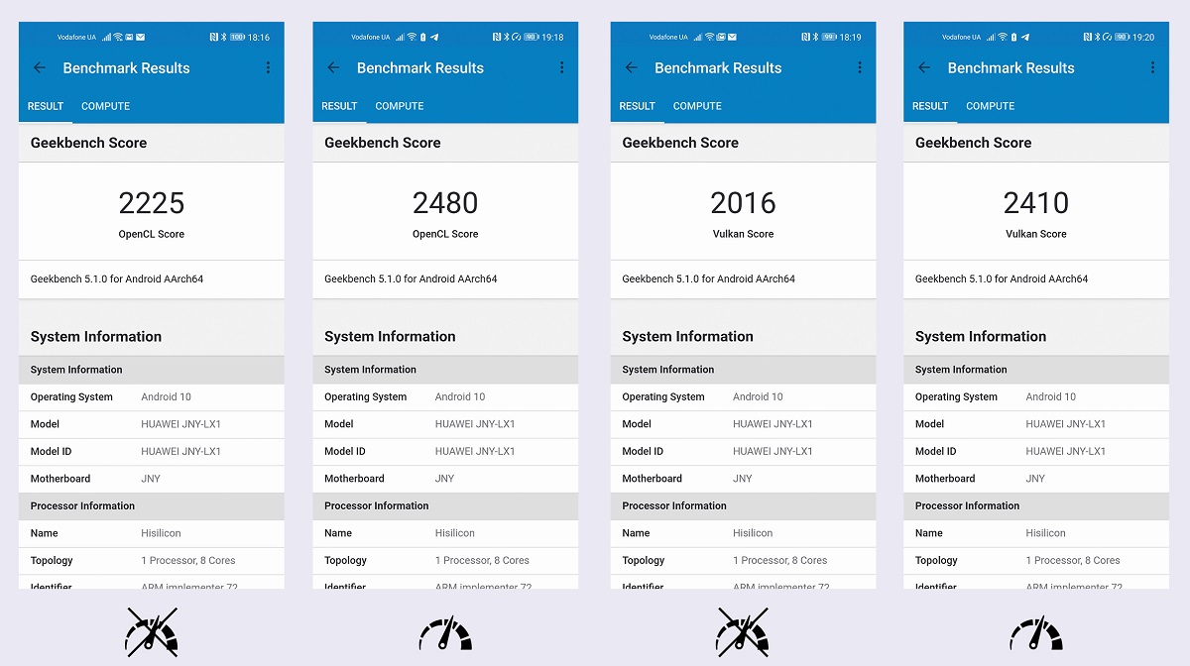Select RESULT tab on 2480 OpenCL screen

coord(339,106)
